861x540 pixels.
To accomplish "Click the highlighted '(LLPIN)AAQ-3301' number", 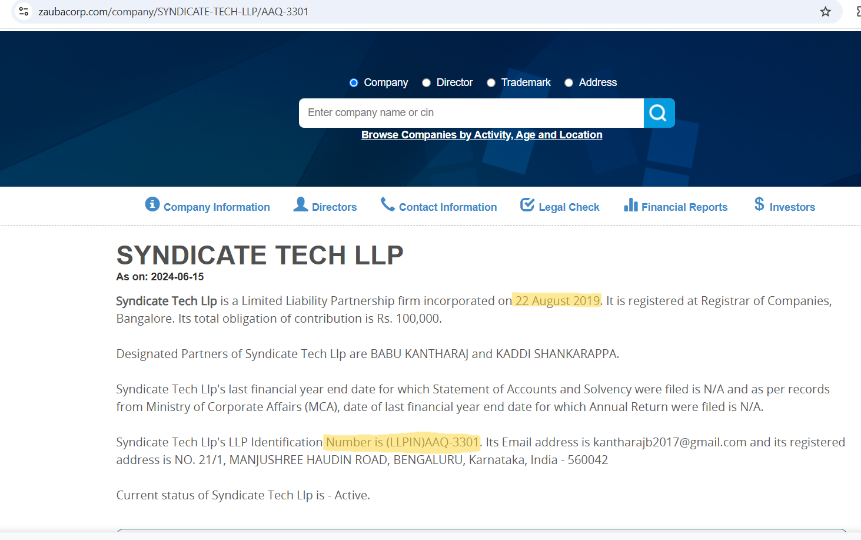I will coord(433,442).
